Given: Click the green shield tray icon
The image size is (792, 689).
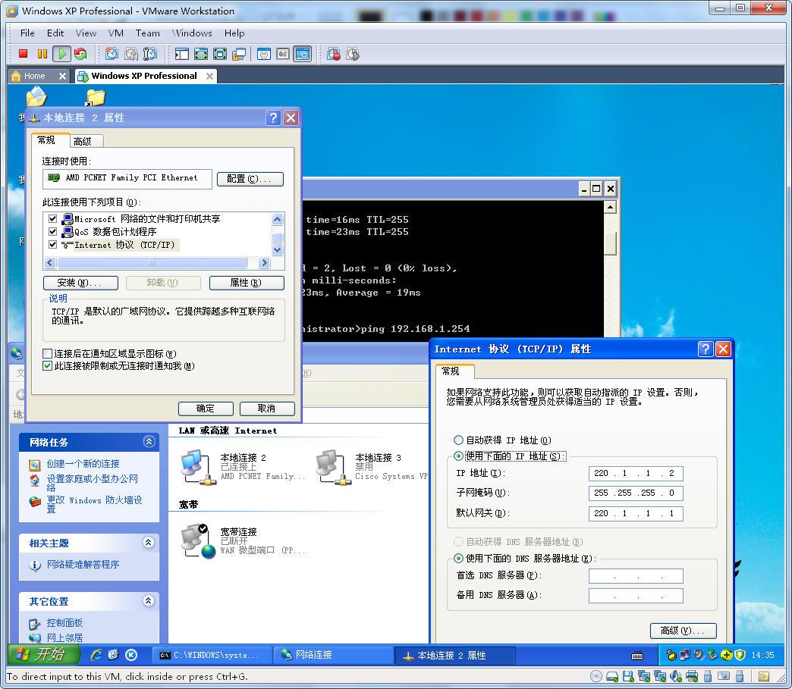Looking at the screenshot, I should click(x=740, y=655).
